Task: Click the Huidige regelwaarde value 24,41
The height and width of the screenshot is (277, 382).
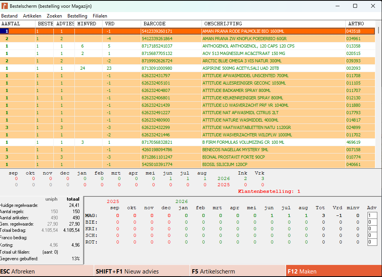Action: tap(74, 205)
